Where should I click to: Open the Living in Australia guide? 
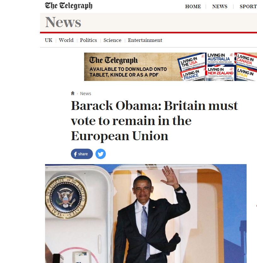[x=220, y=59]
